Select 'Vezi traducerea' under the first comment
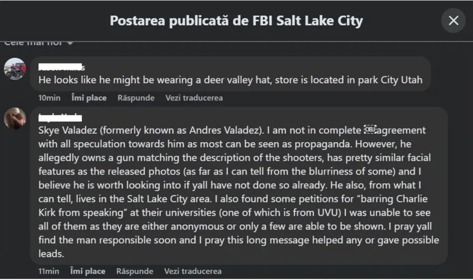Screen dimensions: 473x280 (194, 98)
